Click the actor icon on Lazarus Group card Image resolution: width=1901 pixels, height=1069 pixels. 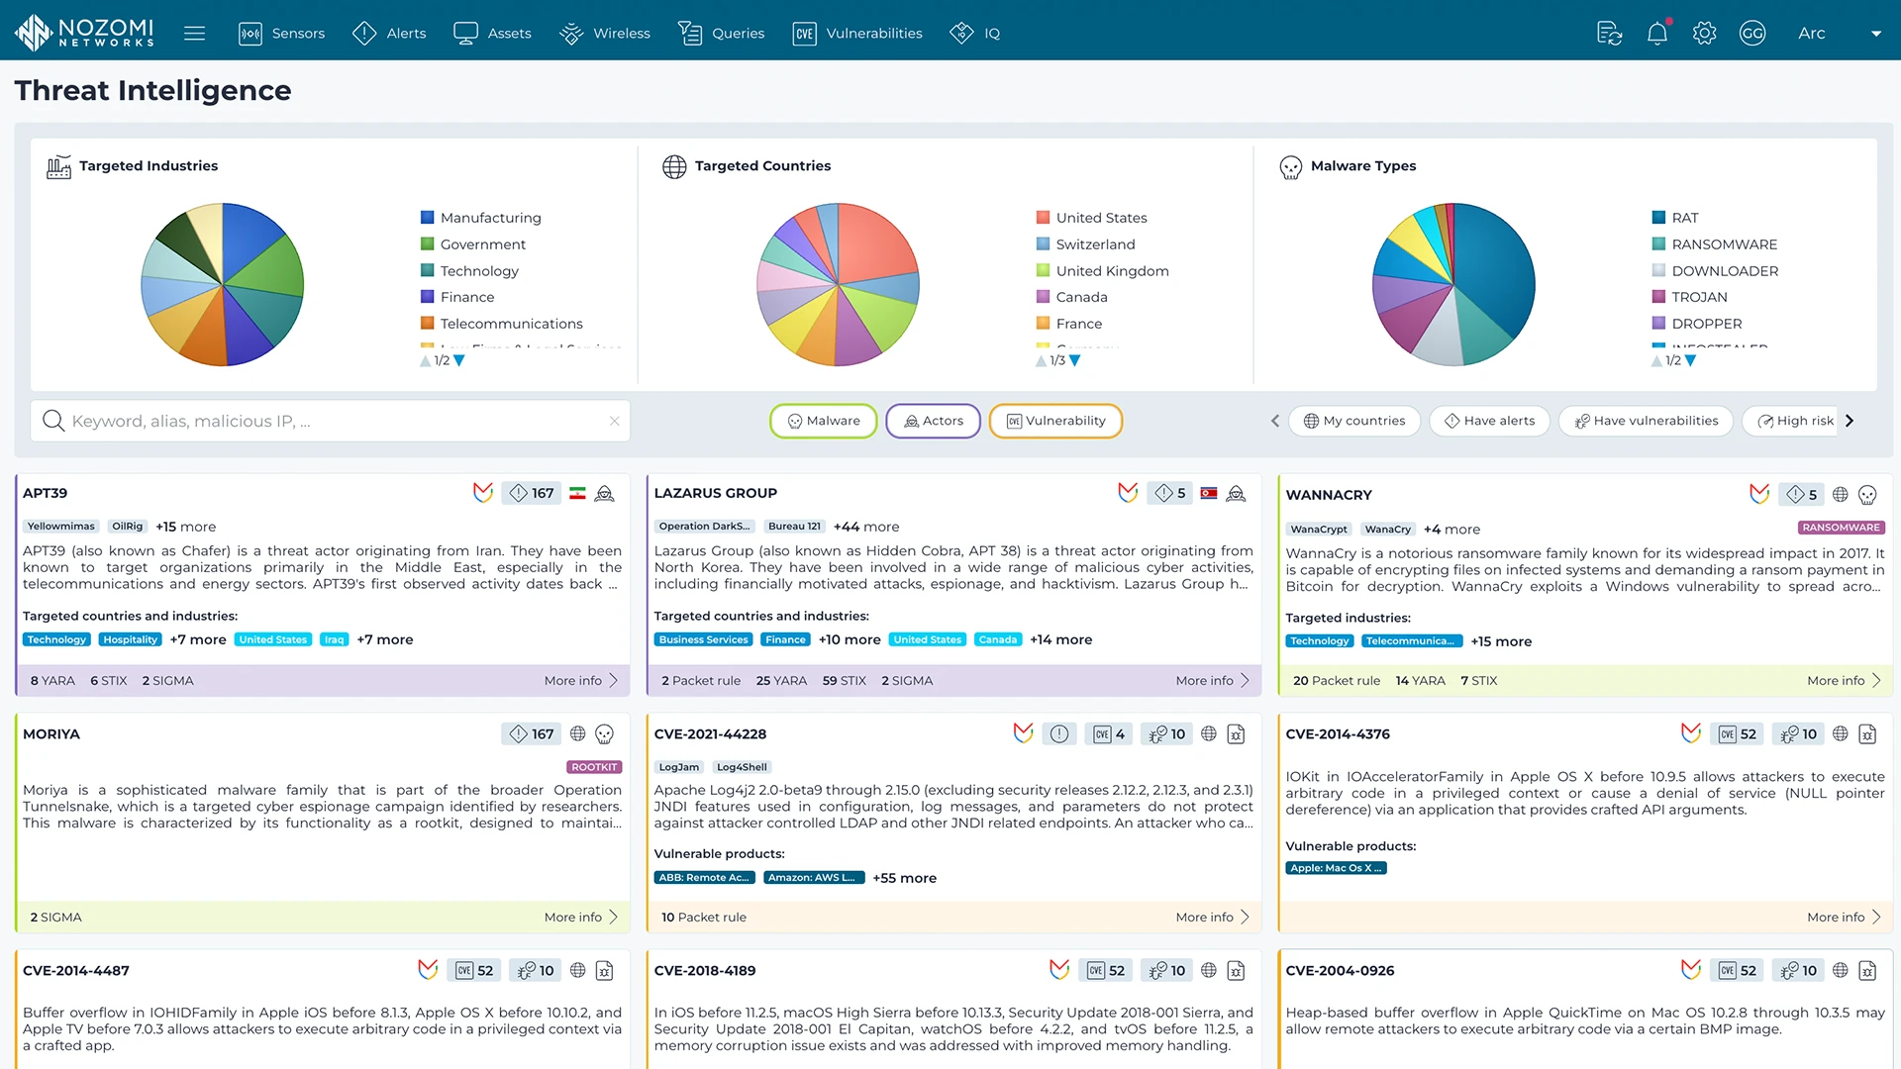coord(1236,493)
